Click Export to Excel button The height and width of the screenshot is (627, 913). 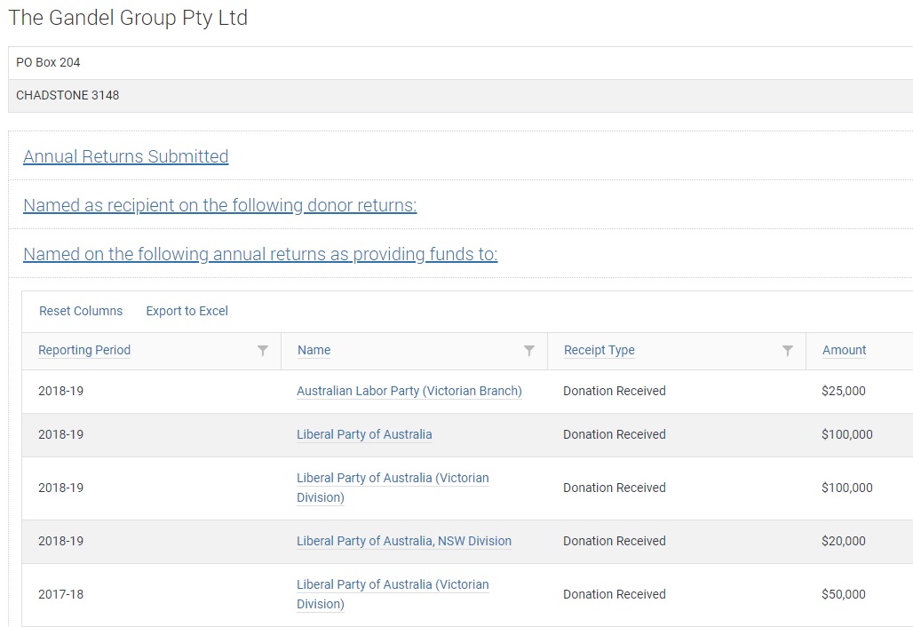click(187, 311)
